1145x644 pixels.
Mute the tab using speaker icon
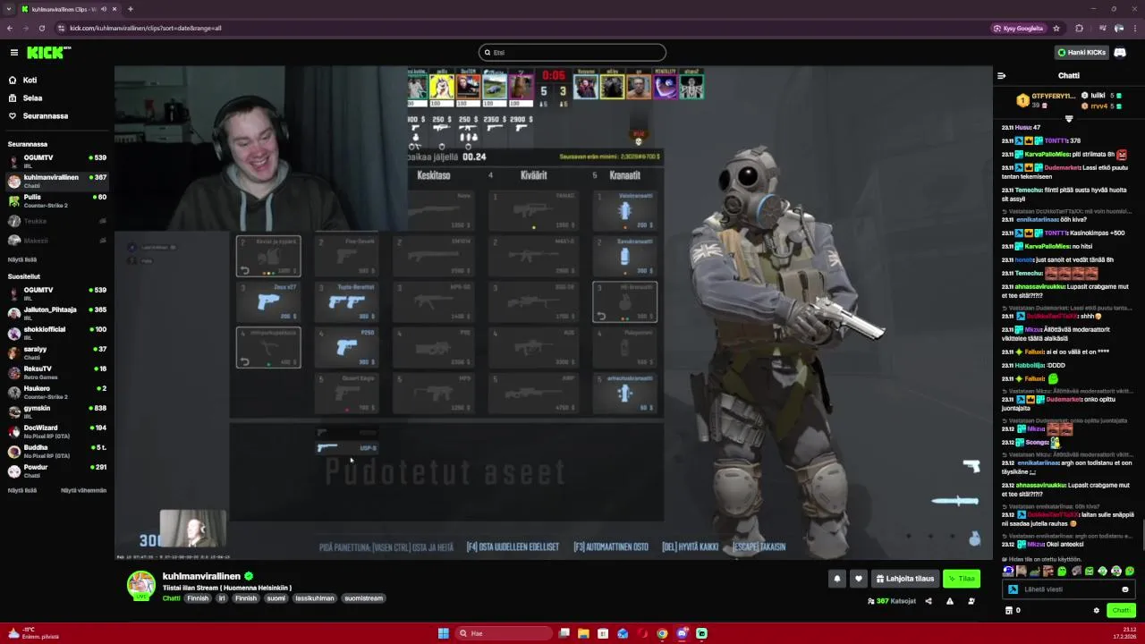click(x=103, y=9)
